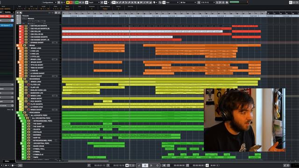Select the Draw pencil tool

pos(120,2)
